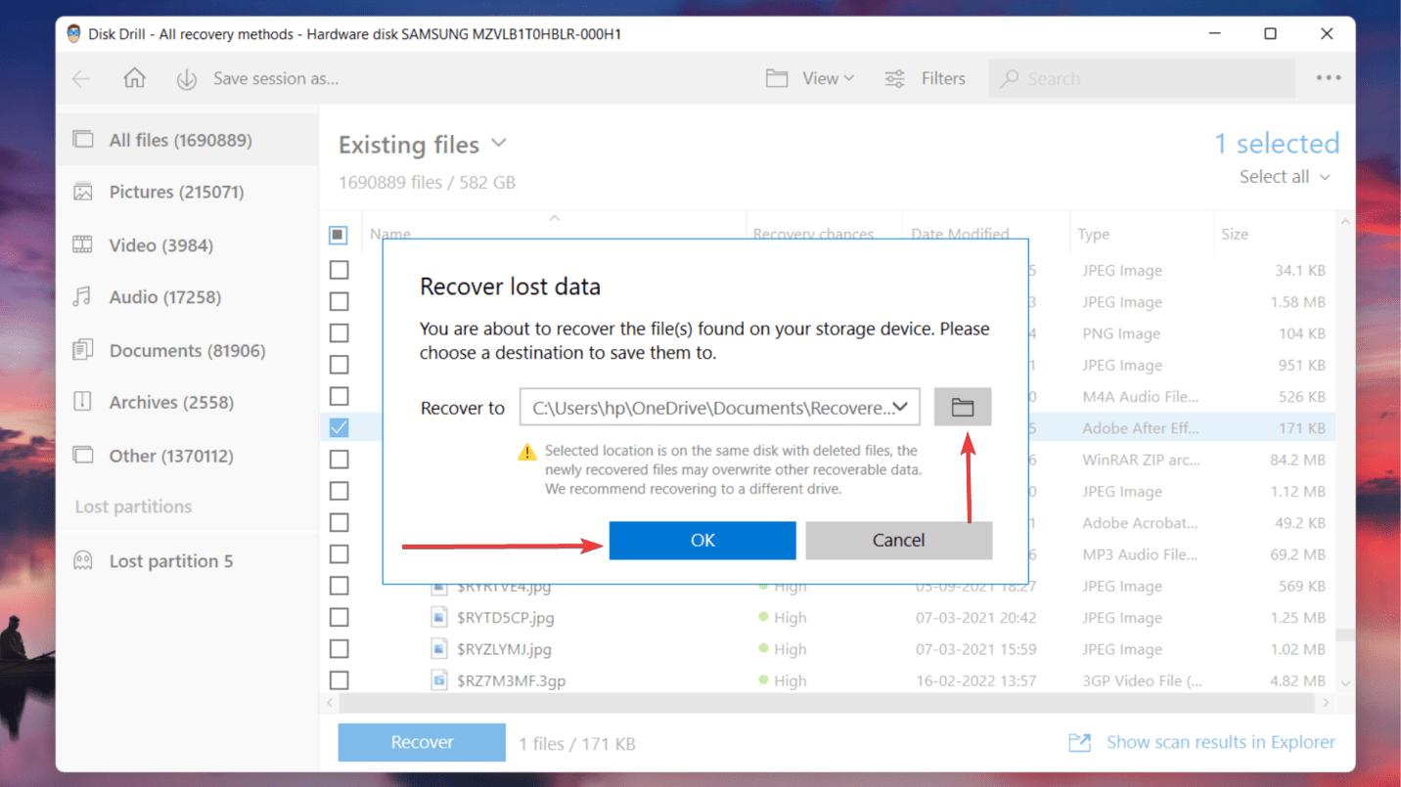Viewport: 1401px width, 787px height.
Task: Click the yellow warning triangle icon
Action: pyautogui.click(x=527, y=452)
